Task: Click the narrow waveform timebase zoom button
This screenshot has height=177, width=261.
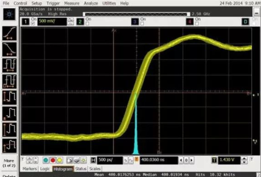Action: [x=125, y=160]
